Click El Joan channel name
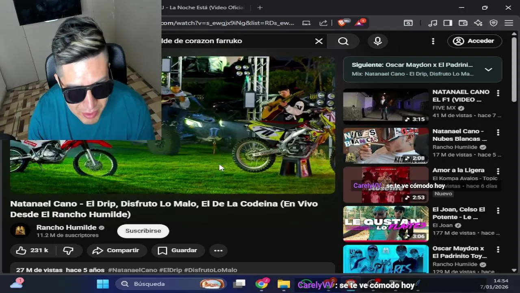The image size is (520, 293). pos(442,225)
